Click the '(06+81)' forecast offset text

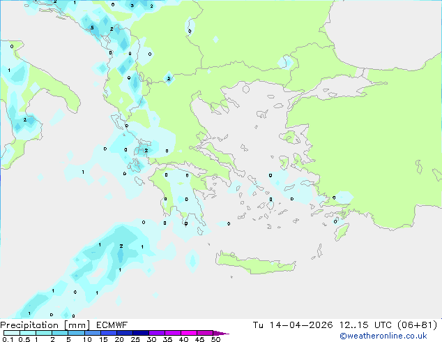pyautogui.click(x=417, y=325)
